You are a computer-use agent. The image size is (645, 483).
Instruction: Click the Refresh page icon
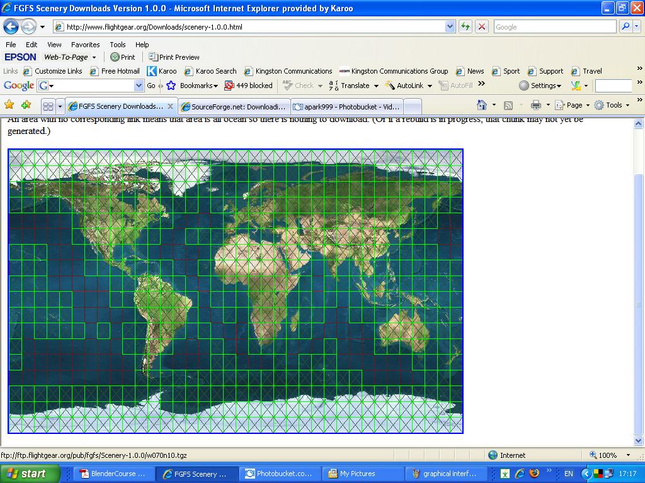[465, 27]
